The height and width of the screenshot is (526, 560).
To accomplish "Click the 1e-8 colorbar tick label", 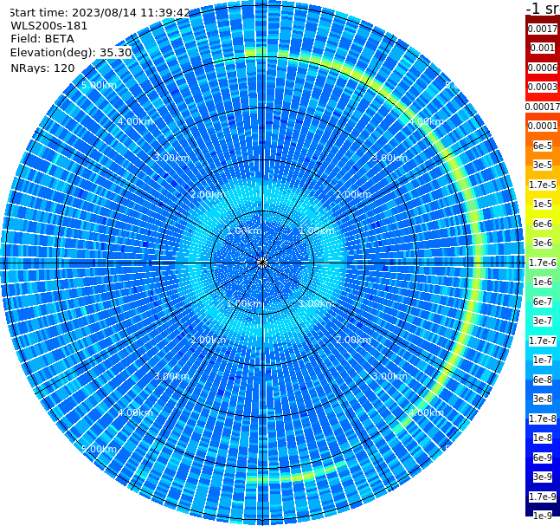I will point(543,438).
